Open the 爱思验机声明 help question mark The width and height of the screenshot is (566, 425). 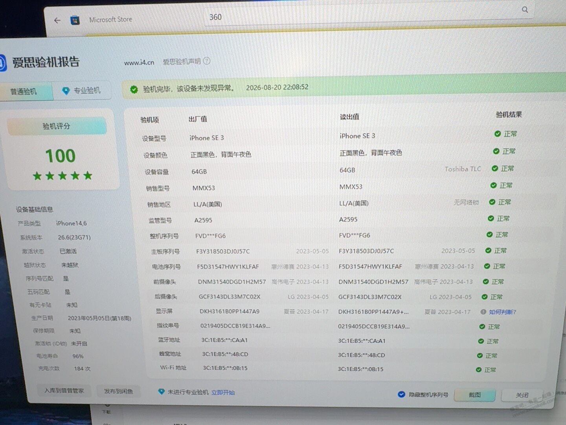point(207,61)
